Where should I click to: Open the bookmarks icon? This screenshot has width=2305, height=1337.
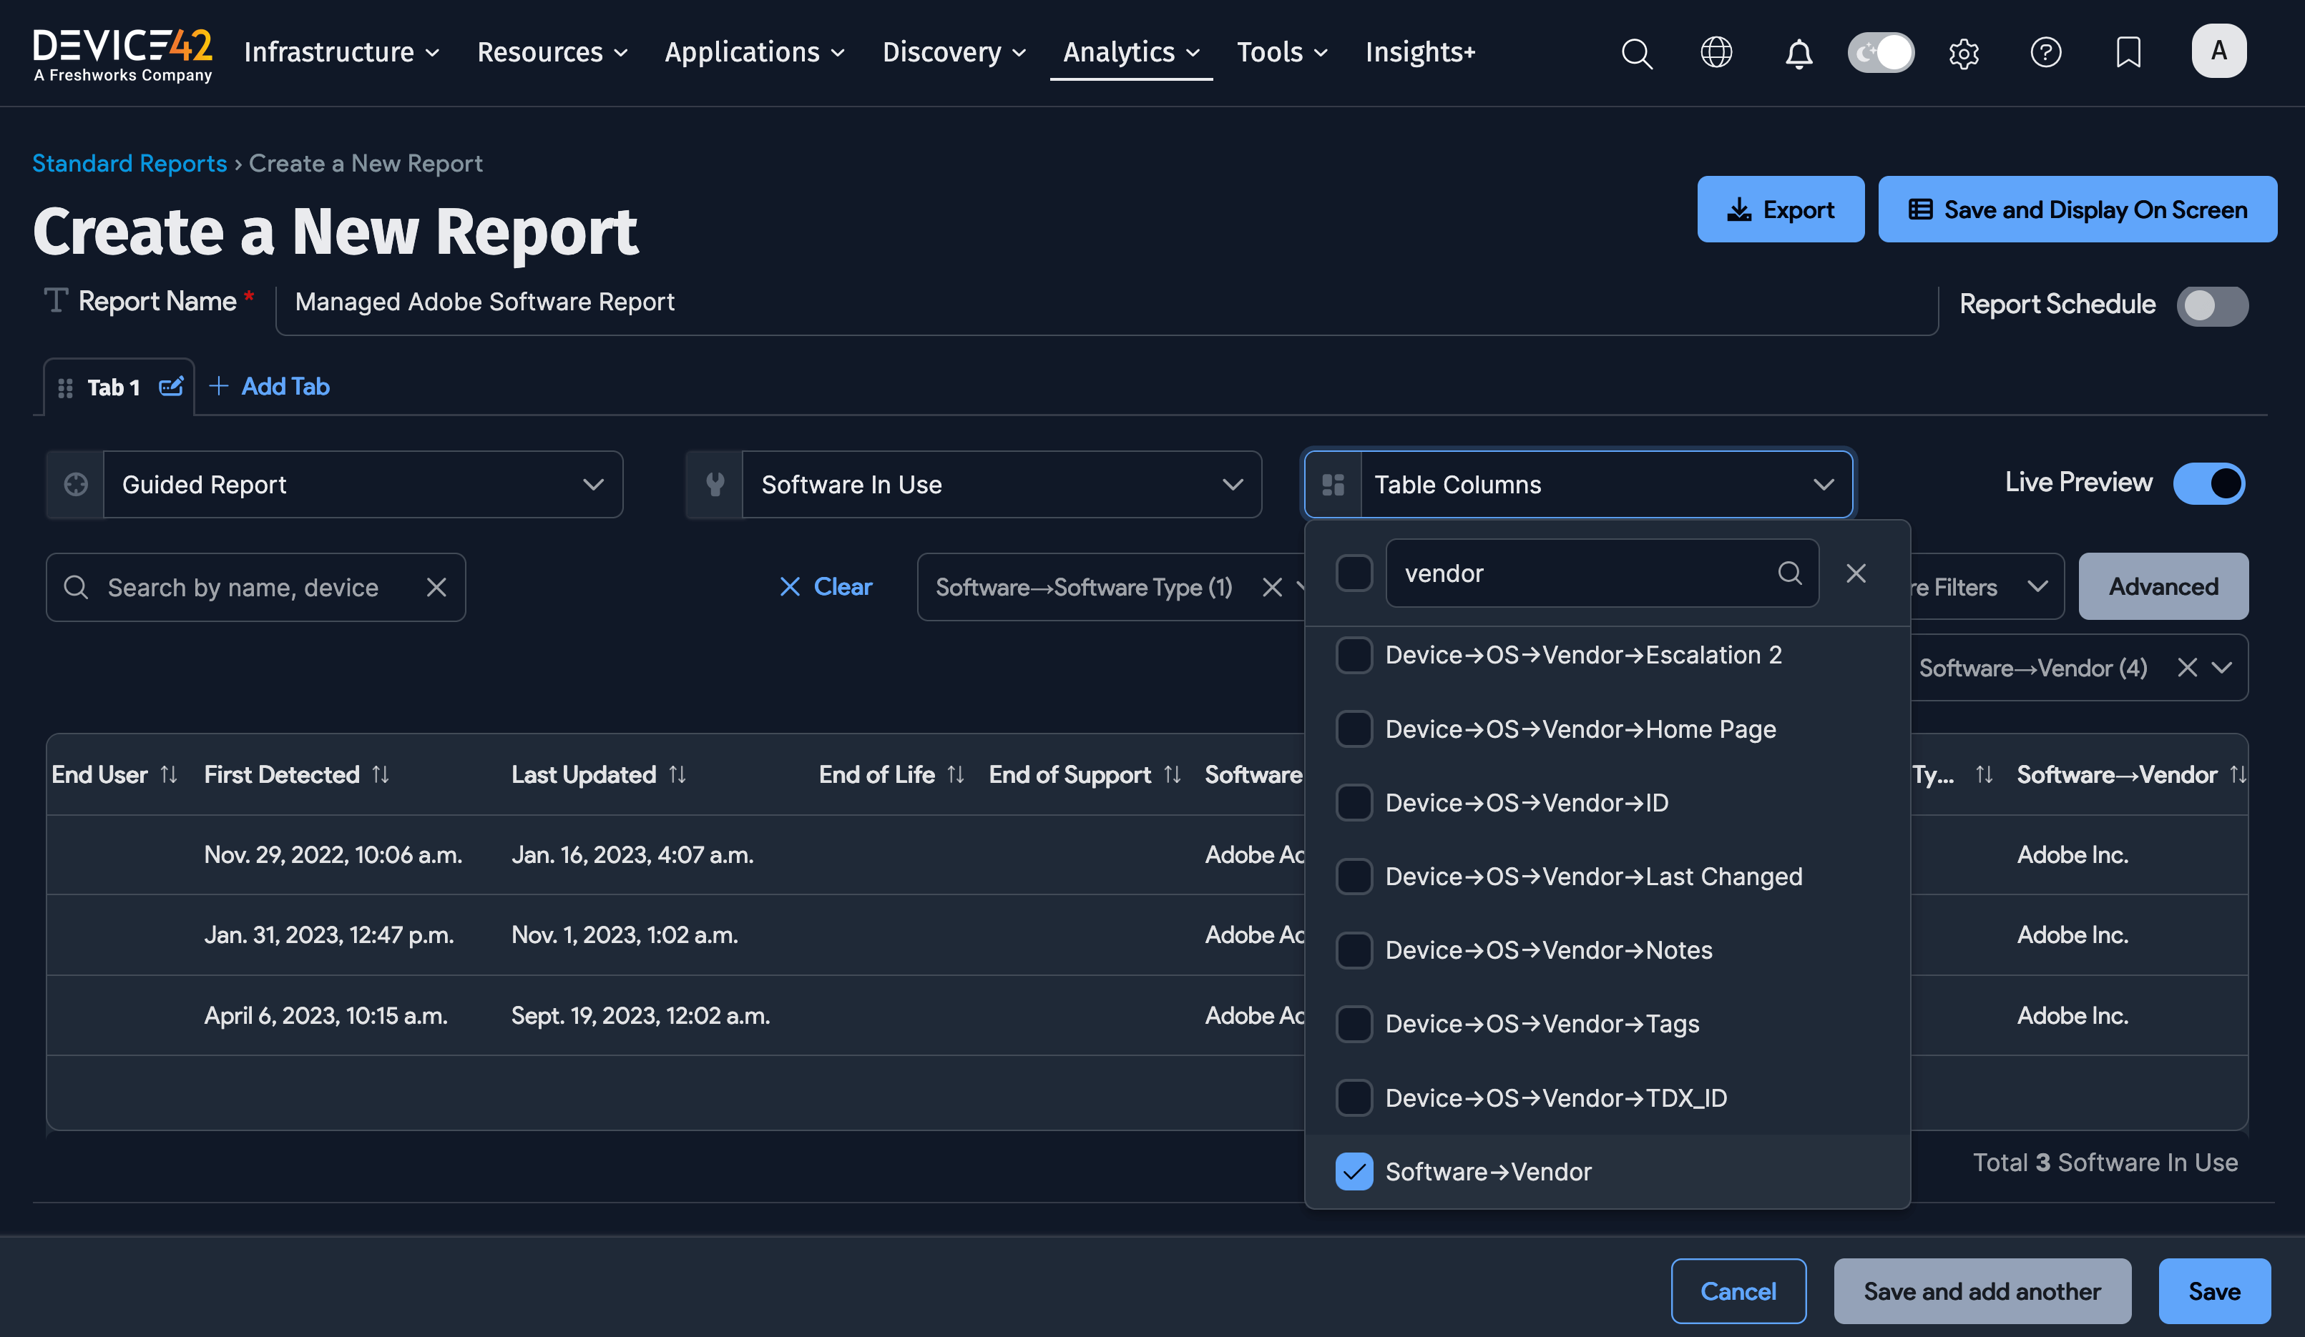pyautogui.click(x=2128, y=52)
